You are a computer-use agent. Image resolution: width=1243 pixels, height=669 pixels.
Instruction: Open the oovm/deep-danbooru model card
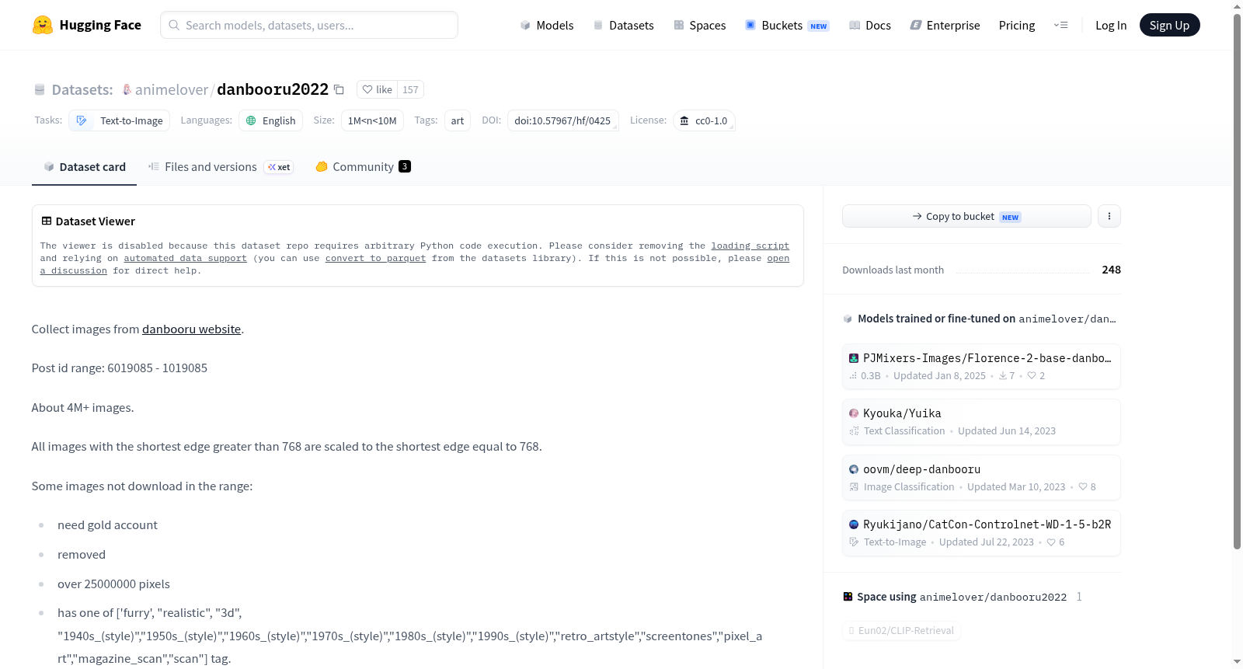click(x=981, y=477)
